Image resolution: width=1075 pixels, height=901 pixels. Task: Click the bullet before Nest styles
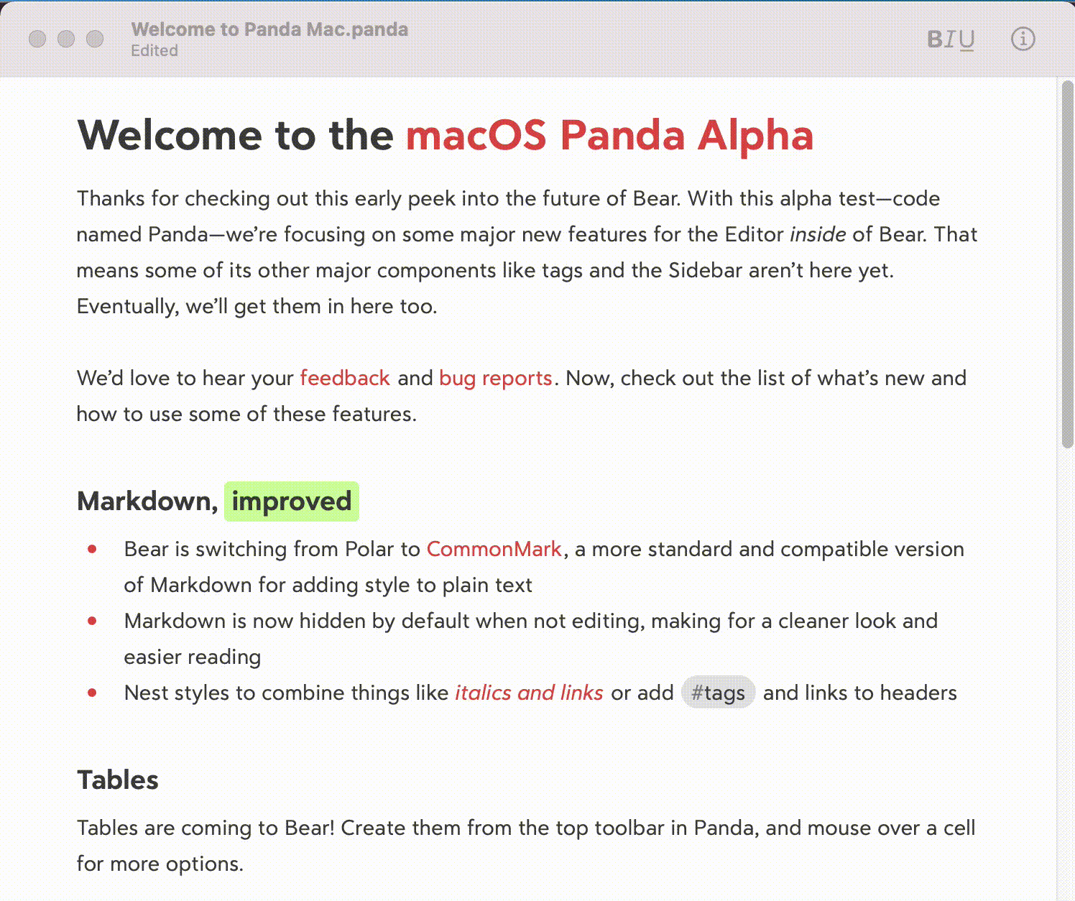(92, 693)
